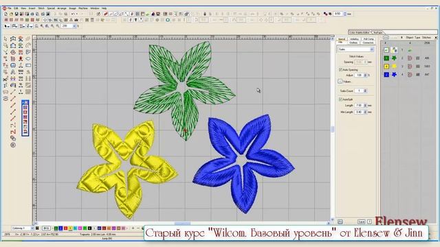Switch to the Pull Comp tab
This screenshot has height=247, width=440.
click(x=368, y=39)
